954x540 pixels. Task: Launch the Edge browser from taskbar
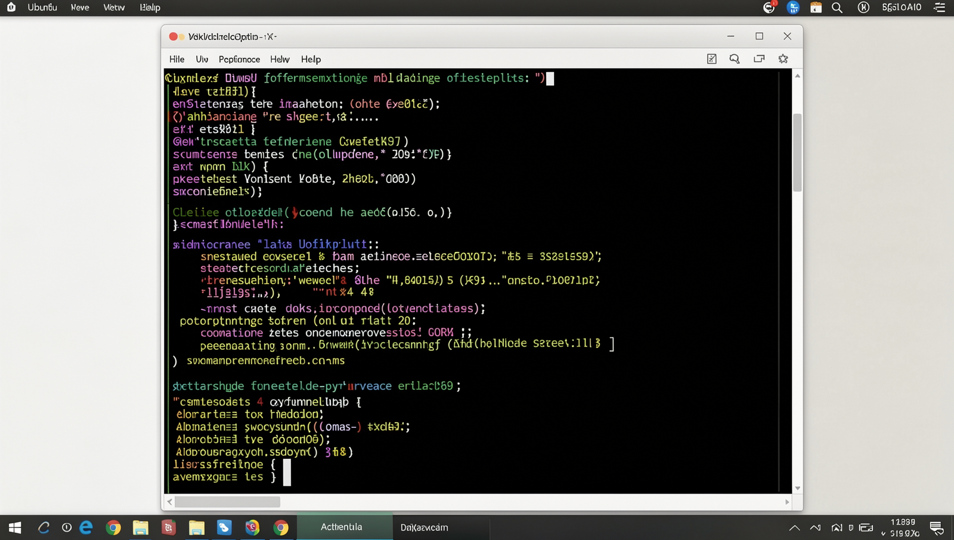(x=86, y=527)
